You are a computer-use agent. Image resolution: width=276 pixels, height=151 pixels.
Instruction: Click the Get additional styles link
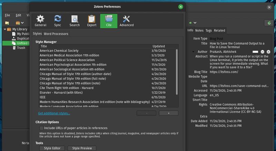point(54,113)
